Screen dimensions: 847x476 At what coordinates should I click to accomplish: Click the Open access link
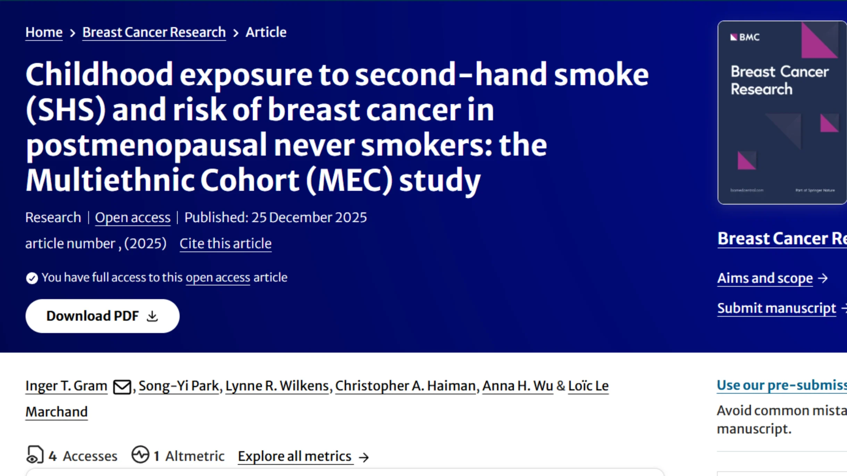[133, 217]
